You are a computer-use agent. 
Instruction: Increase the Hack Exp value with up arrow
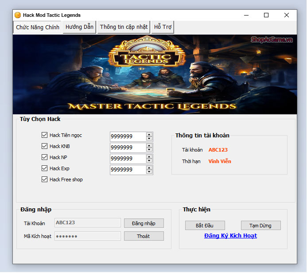click(149, 168)
